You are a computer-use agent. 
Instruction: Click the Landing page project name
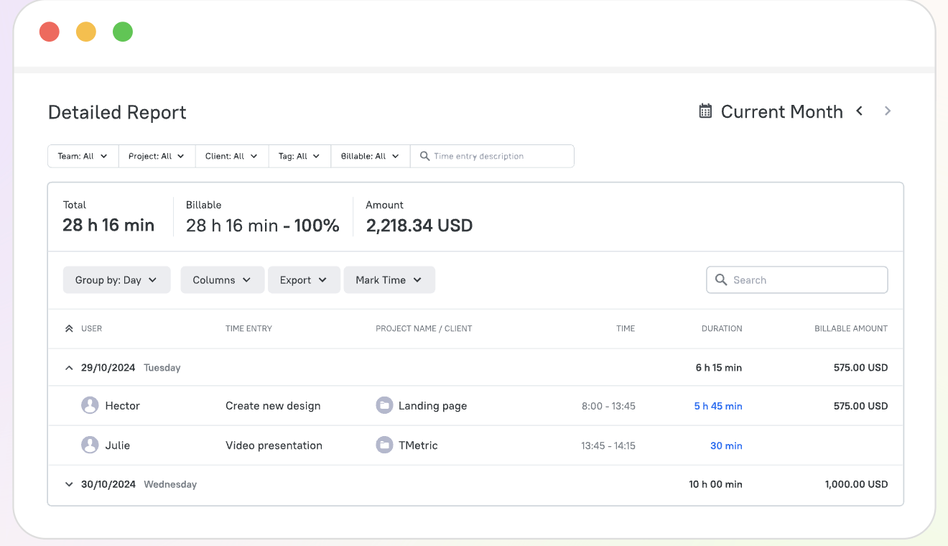pos(432,406)
